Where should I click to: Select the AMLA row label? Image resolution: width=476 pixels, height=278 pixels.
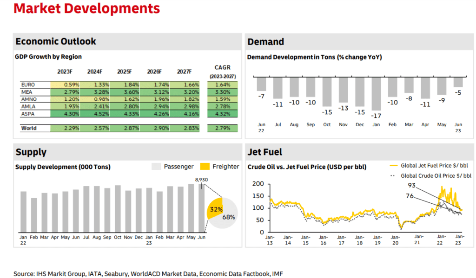pyautogui.click(x=28, y=106)
